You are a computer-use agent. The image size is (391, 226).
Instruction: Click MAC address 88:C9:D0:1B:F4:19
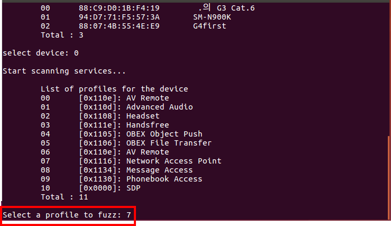click(x=119, y=8)
